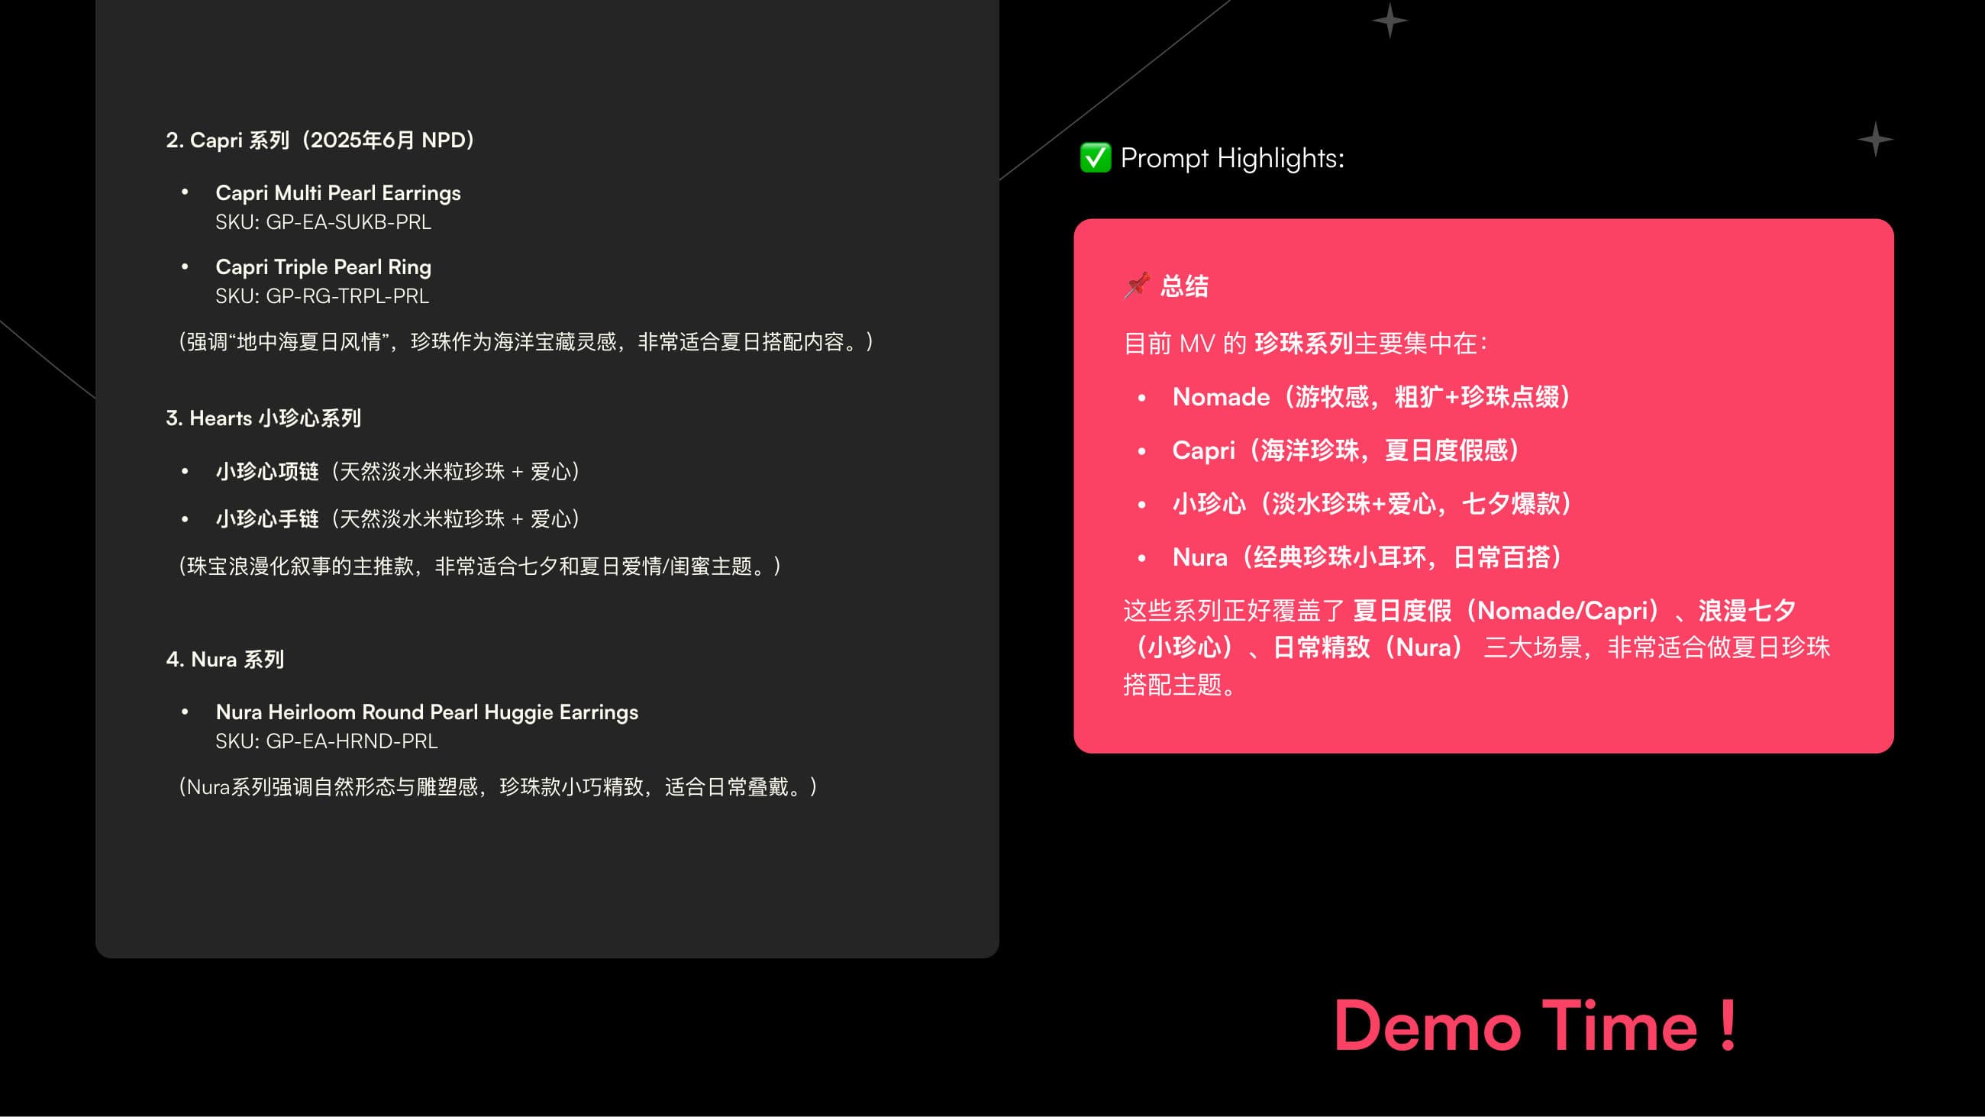Click the sparkle decoration near the diagonal line
The width and height of the screenshot is (1985, 1117).
[1393, 21]
